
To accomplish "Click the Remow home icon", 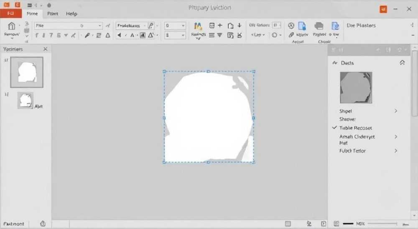I will tap(11, 27).
